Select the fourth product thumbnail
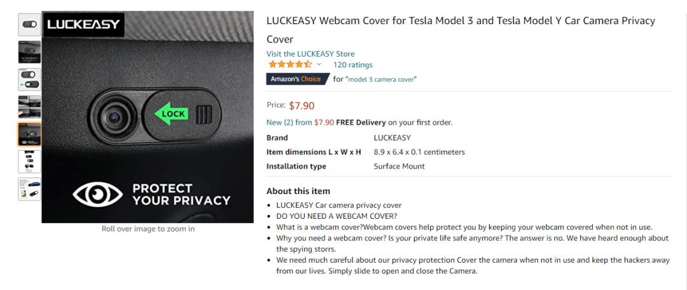The height and width of the screenshot is (290, 687). point(29,106)
